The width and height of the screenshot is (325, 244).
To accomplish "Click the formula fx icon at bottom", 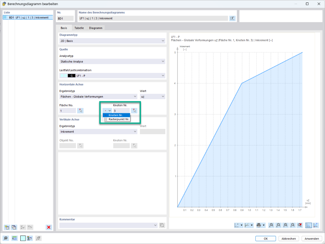I will click(x=38, y=238).
